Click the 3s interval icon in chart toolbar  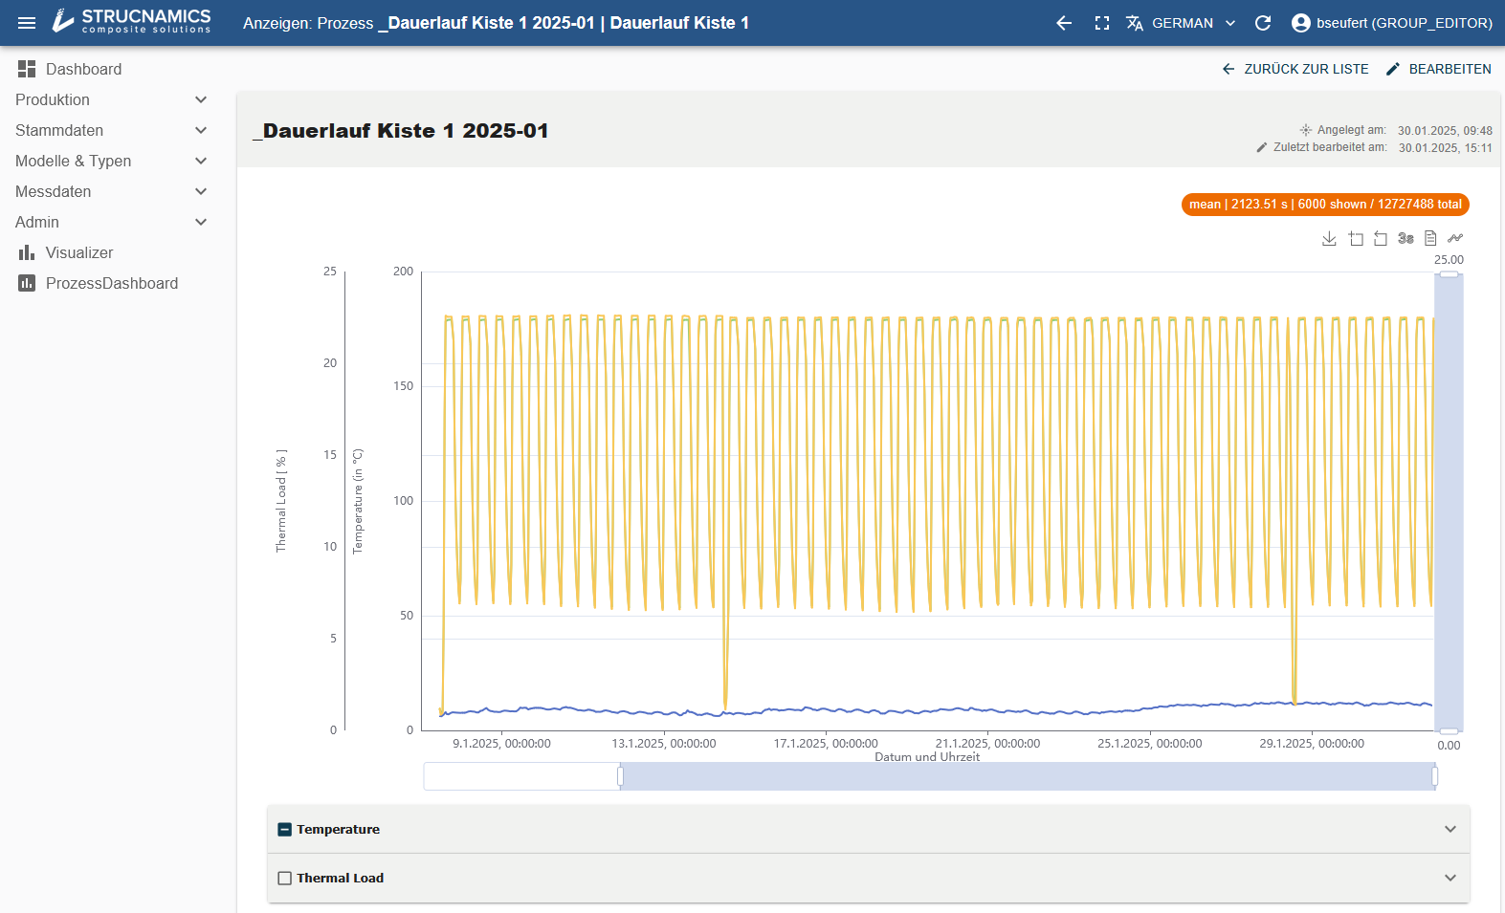coord(1405,239)
